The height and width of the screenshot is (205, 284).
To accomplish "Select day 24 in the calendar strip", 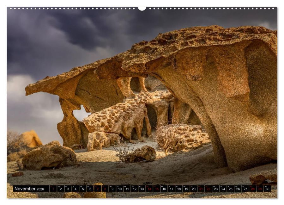I will pos(223,189).
